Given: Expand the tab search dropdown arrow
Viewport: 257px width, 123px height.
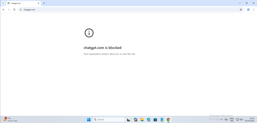Looking at the screenshot, I should (x=3, y=3).
